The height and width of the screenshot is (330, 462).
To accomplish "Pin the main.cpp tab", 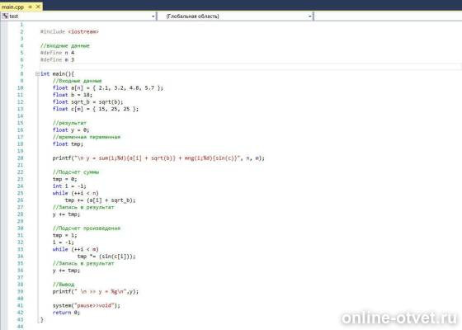I will point(31,7).
